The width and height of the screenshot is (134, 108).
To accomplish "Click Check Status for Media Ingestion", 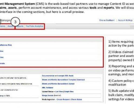I will click(x=76, y=99).
